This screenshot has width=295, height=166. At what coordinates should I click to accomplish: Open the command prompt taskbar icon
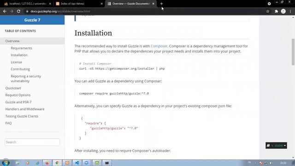[106, 163]
